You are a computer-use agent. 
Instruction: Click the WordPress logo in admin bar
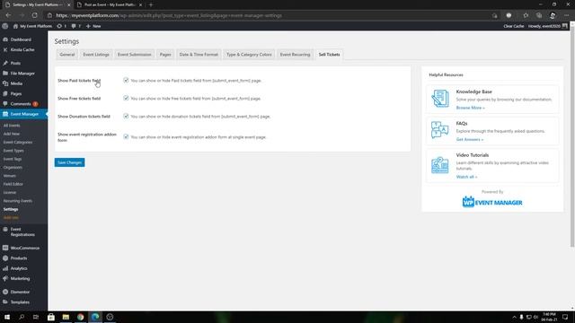point(5,26)
